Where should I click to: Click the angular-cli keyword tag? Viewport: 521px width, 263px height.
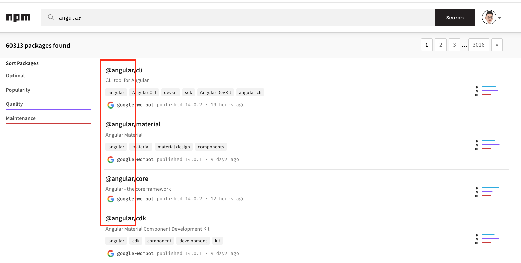coord(250,92)
